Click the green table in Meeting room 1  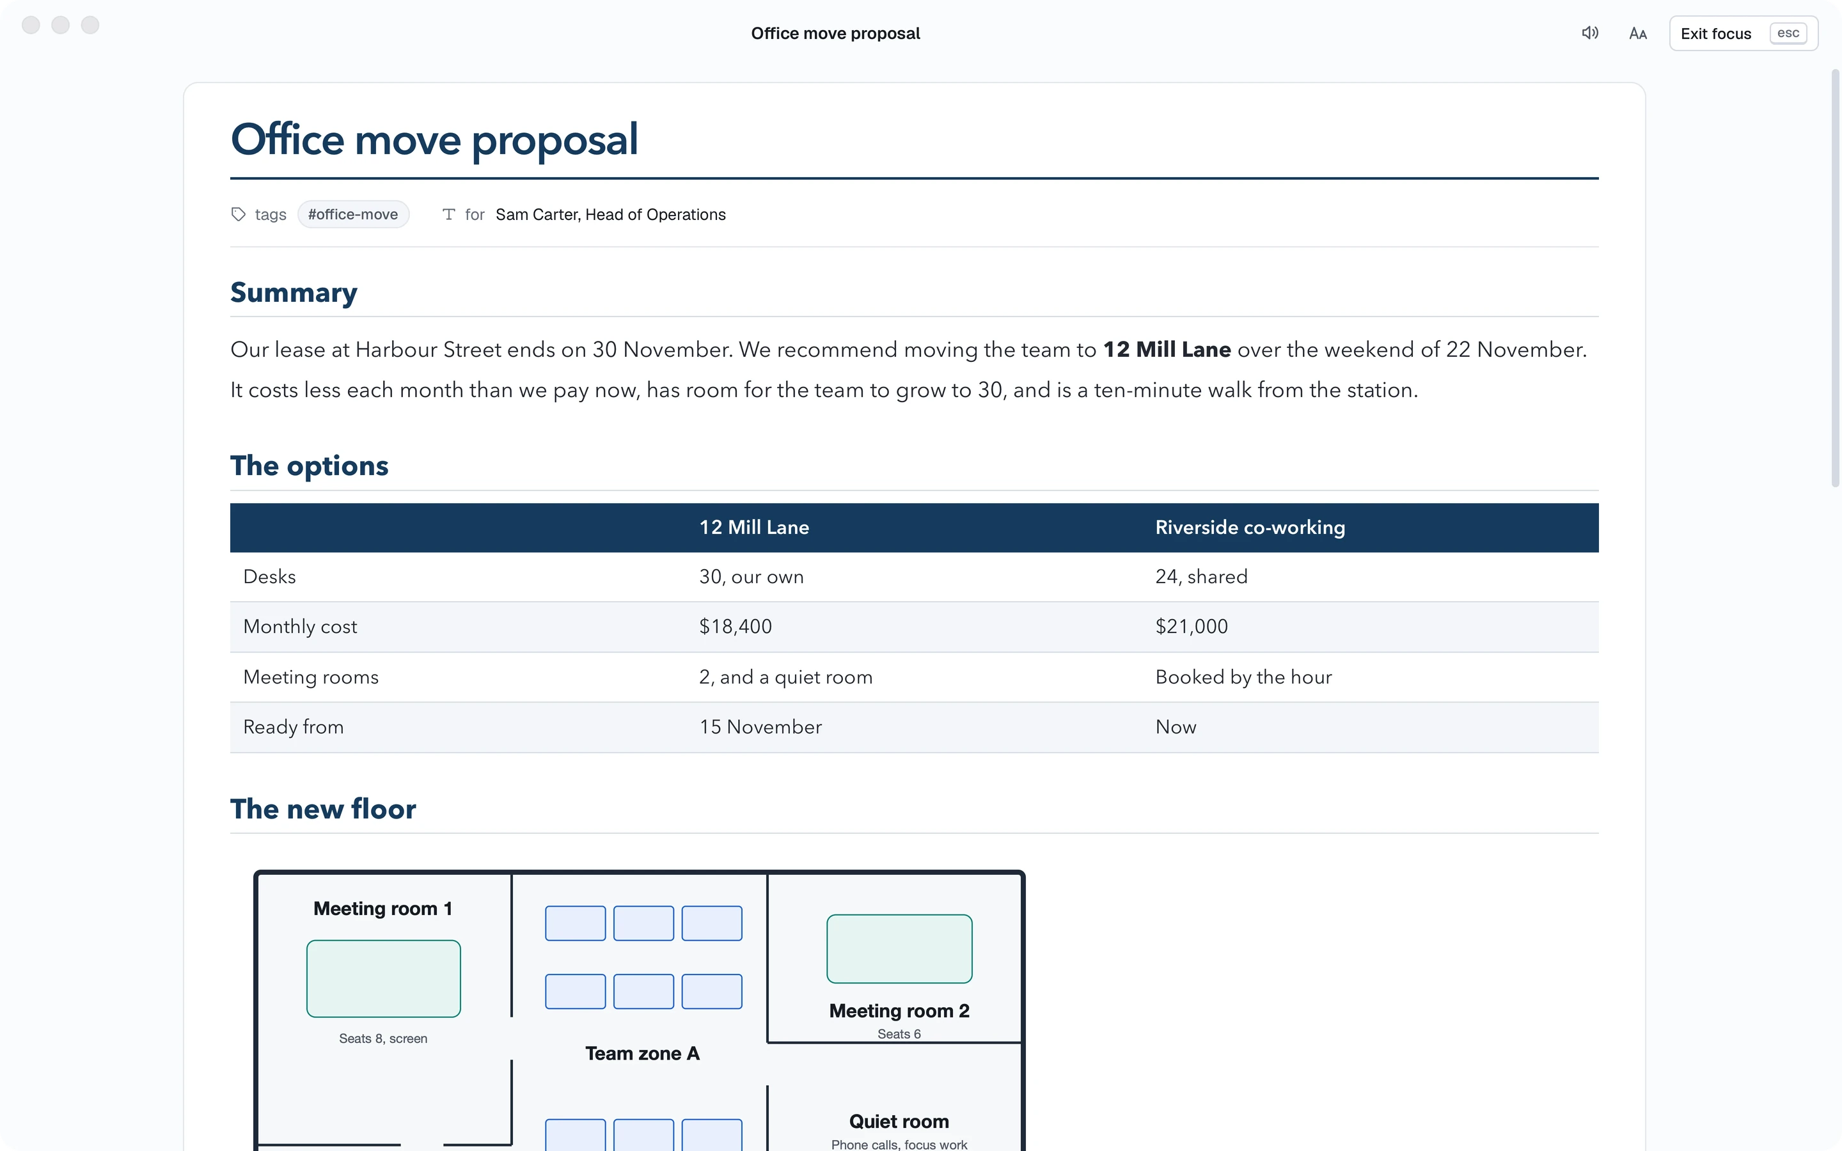[x=384, y=979]
